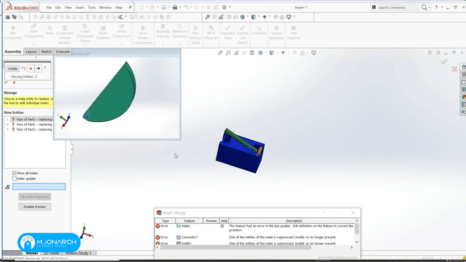Open Take Snapshot tool
The height and width of the screenshot is (262, 466).
294,33
